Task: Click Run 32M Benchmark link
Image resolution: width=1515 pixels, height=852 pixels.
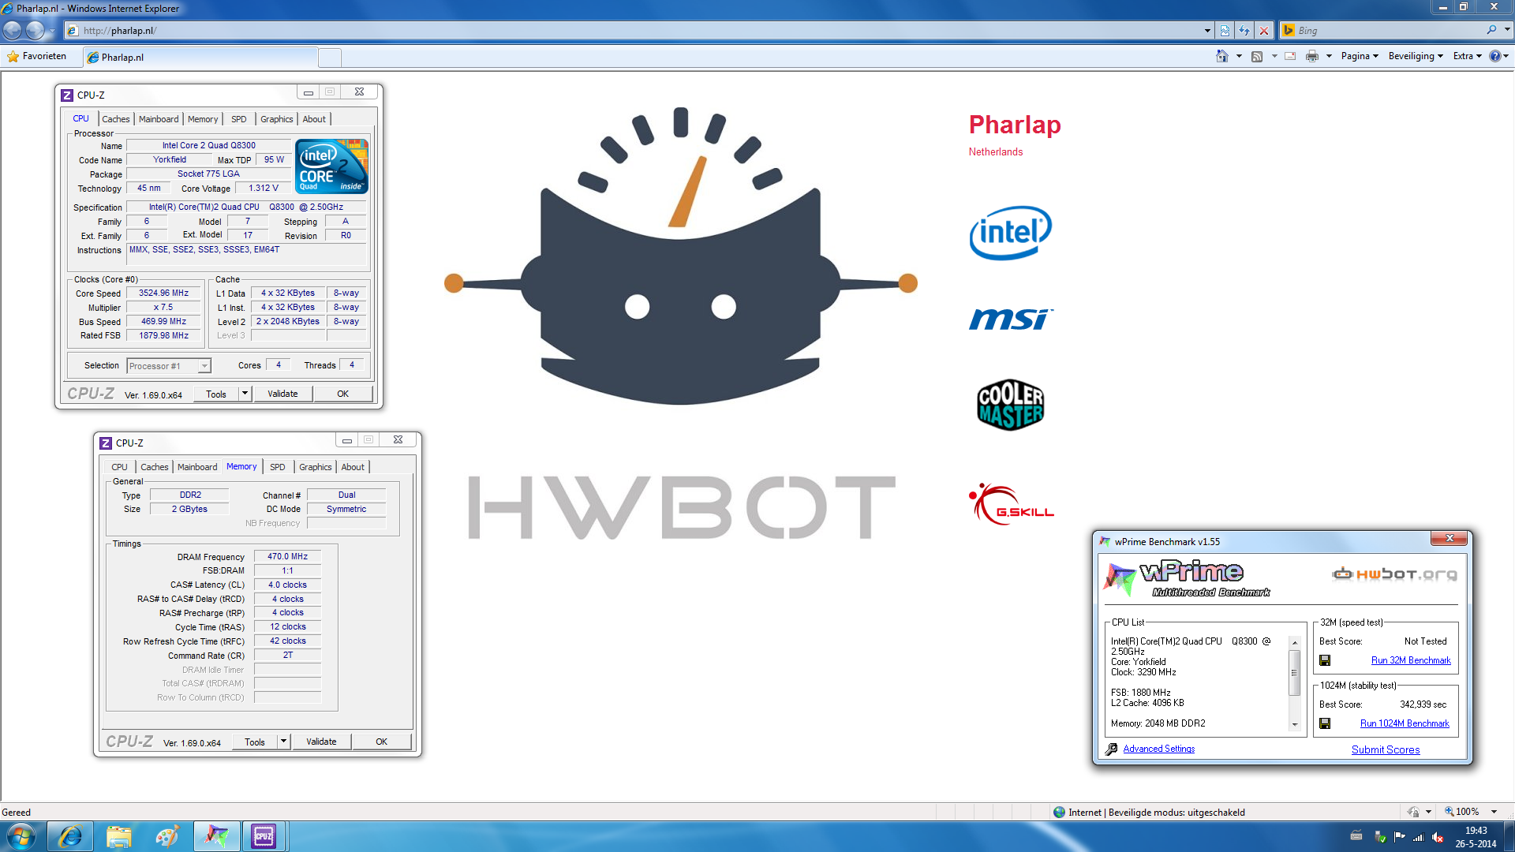Action: point(1411,660)
